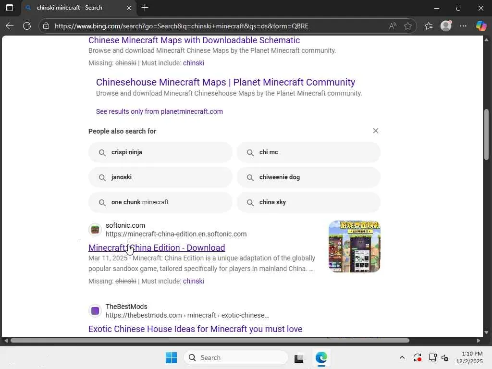Viewport: 492px width, 369px height.
Task: Open 'Minecraft: China Edition - Download' link
Action: coord(157,247)
